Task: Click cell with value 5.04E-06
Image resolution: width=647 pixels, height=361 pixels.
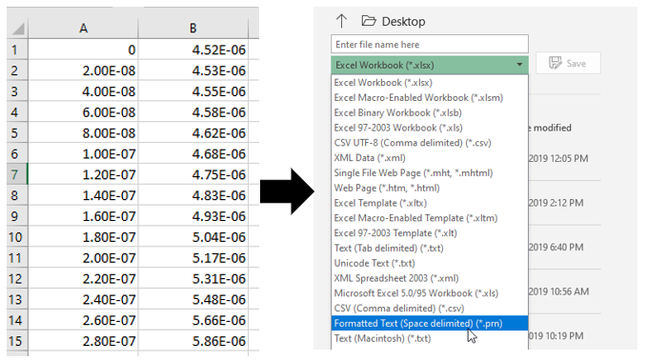Action: [x=193, y=237]
